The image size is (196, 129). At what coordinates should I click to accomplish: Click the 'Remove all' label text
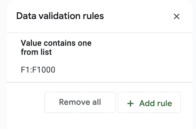(80, 102)
